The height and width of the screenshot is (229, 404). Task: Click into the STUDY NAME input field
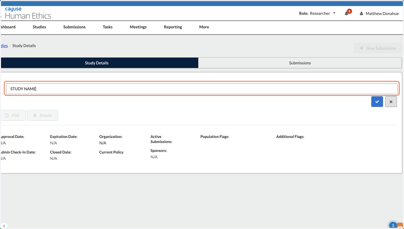(x=202, y=89)
